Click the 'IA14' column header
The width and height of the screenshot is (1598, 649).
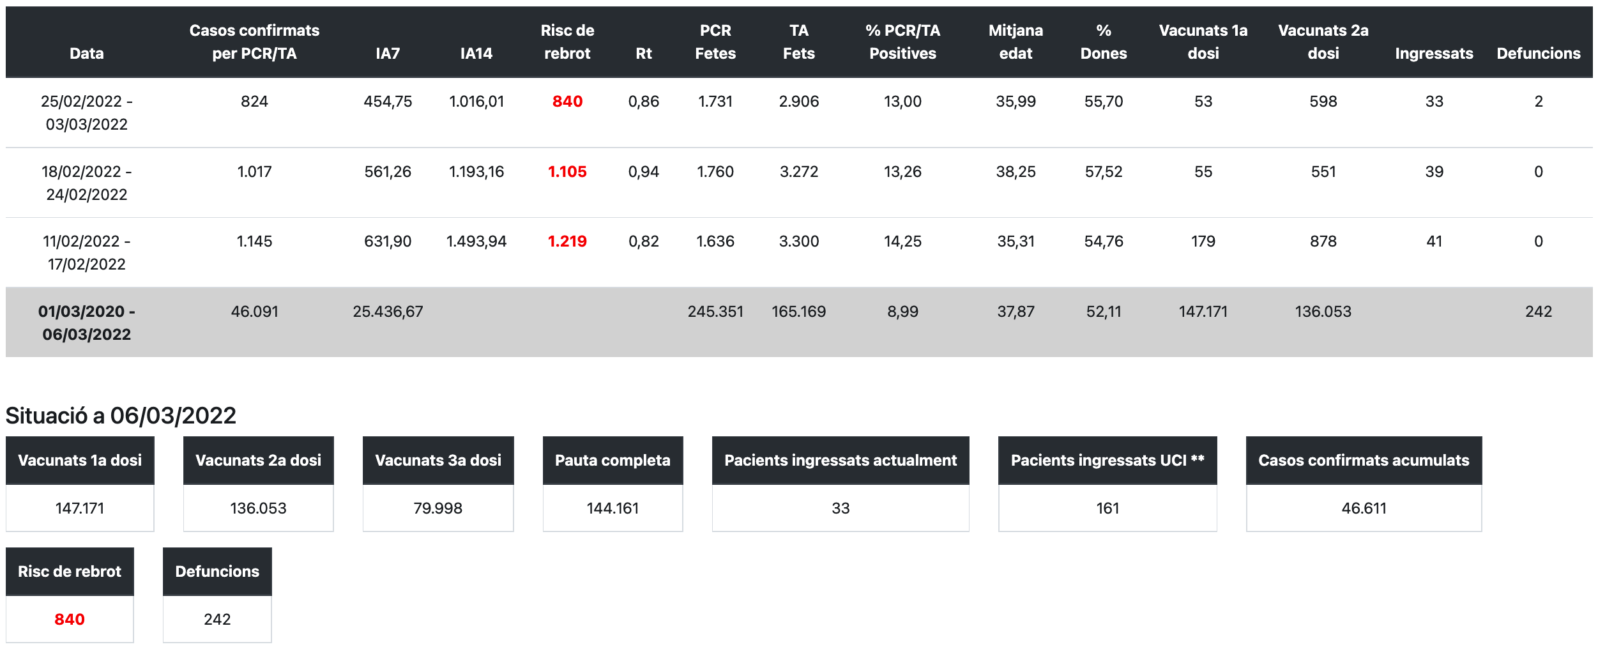tap(476, 54)
